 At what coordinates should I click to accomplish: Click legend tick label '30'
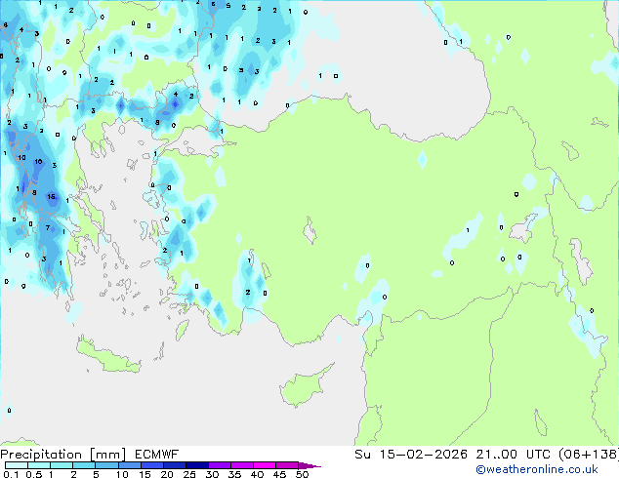(212, 474)
